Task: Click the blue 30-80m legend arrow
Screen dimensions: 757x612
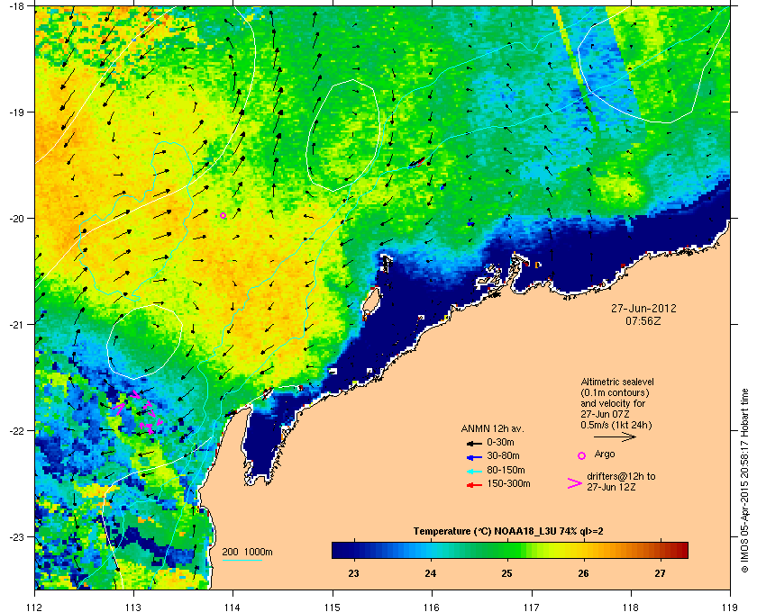Action: [x=474, y=457]
